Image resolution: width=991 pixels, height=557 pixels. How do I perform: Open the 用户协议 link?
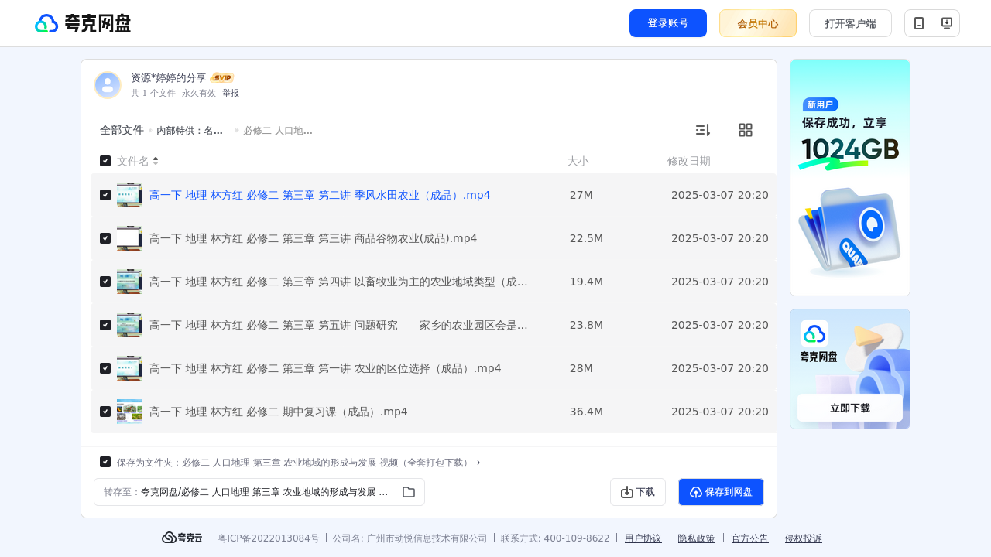point(643,538)
